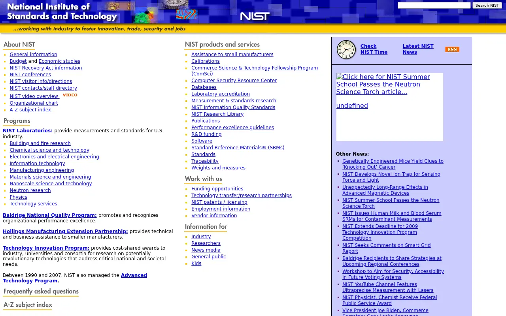Screen dimensions: 506x316
Task: Open the 'undefined' link under the article image
Action: (x=352, y=106)
